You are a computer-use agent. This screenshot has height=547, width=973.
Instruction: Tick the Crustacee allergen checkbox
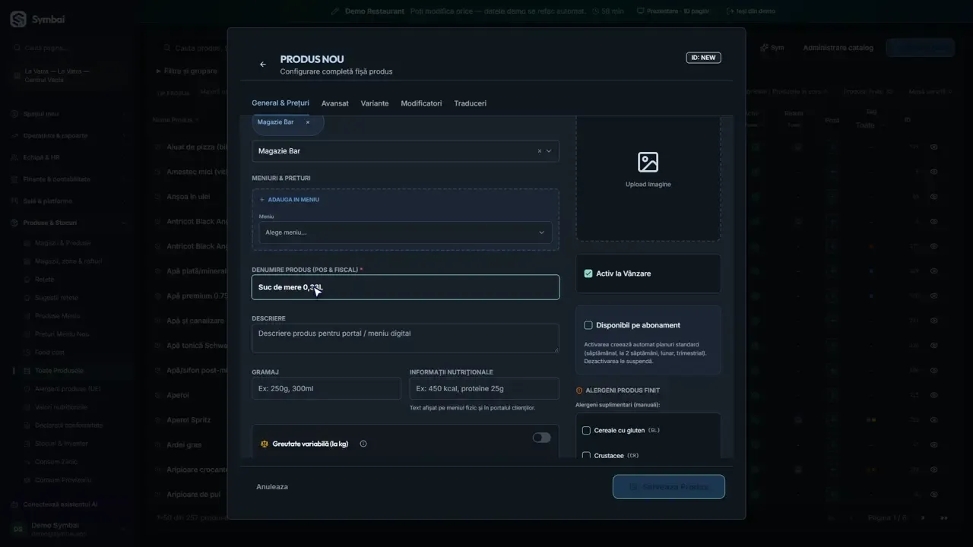[x=586, y=456]
